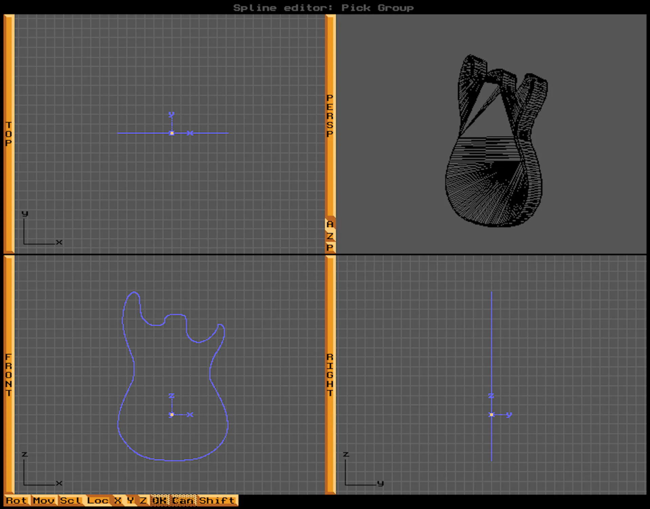Click the Loc button
This screenshot has height=509, width=650.
click(99, 501)
